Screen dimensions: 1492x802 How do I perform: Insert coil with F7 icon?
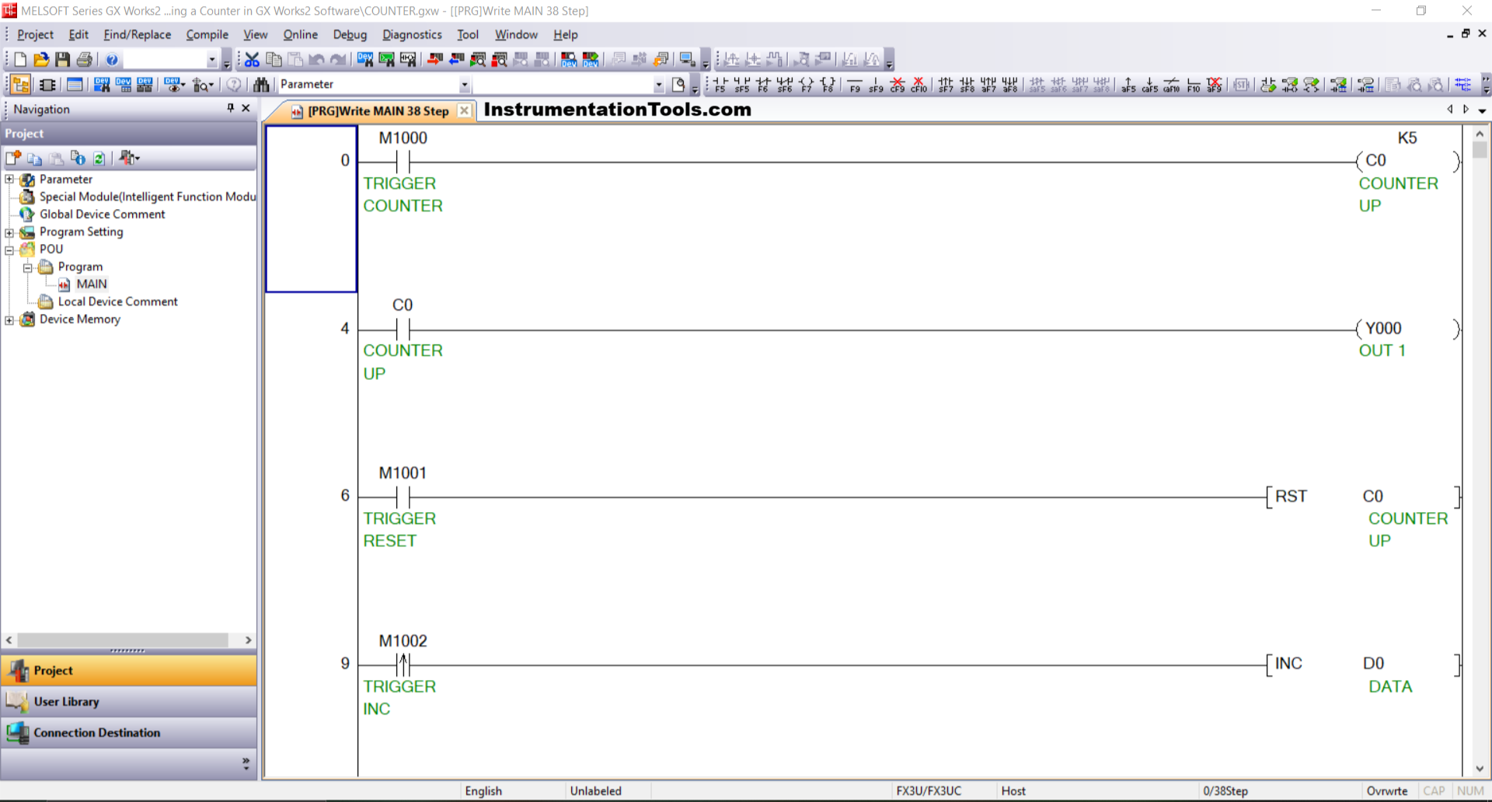pos(806,85)
